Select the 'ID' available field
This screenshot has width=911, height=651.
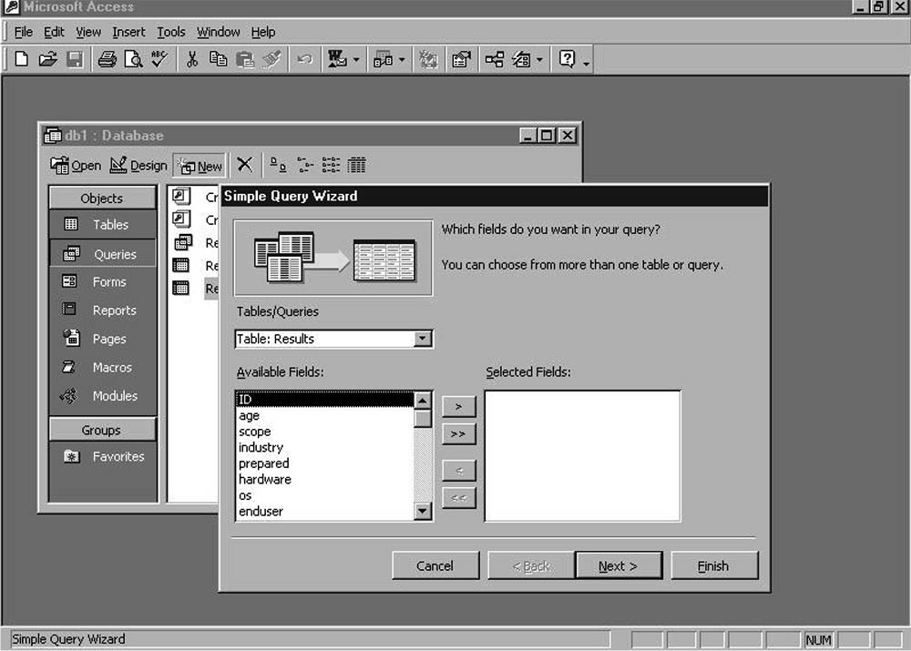point(324,400)
